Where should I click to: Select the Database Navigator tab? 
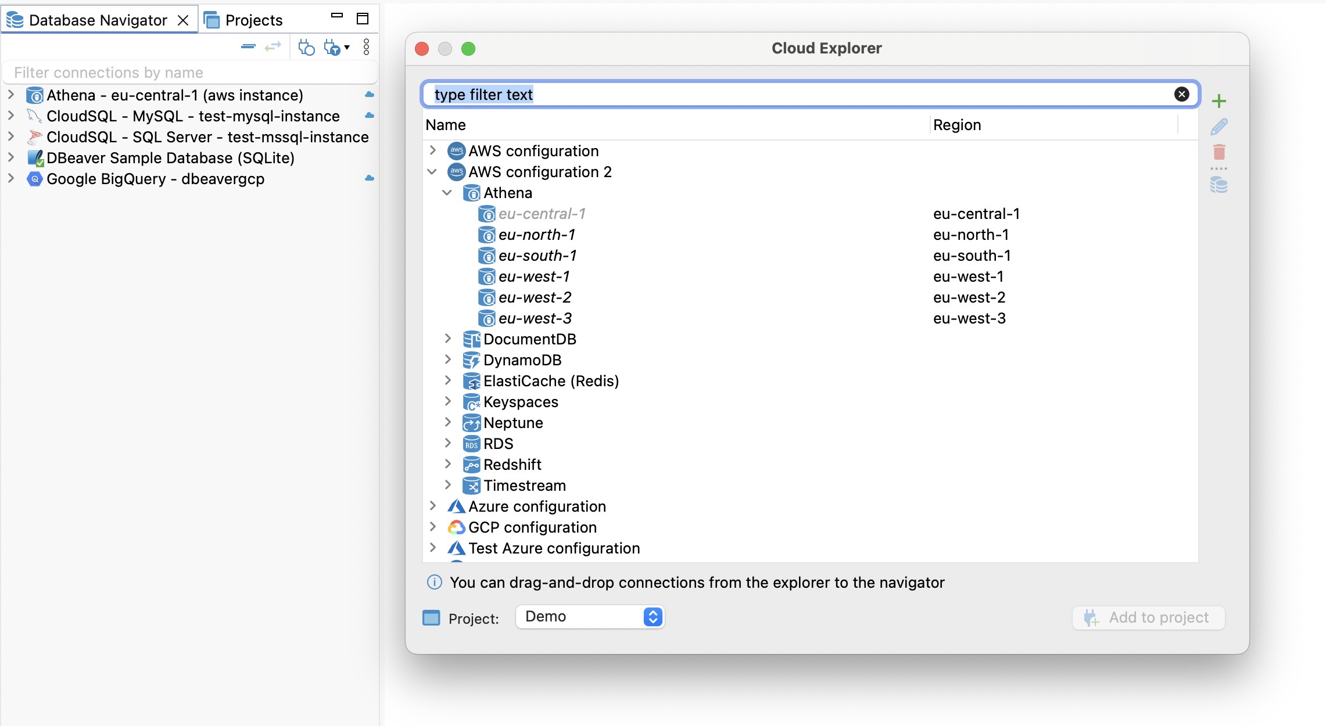(98, 20)
